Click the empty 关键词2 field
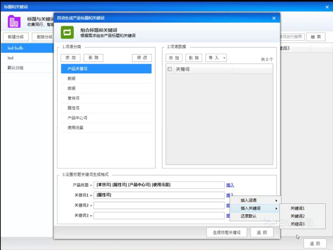This screenshot has width=333, height=250. 159,205
